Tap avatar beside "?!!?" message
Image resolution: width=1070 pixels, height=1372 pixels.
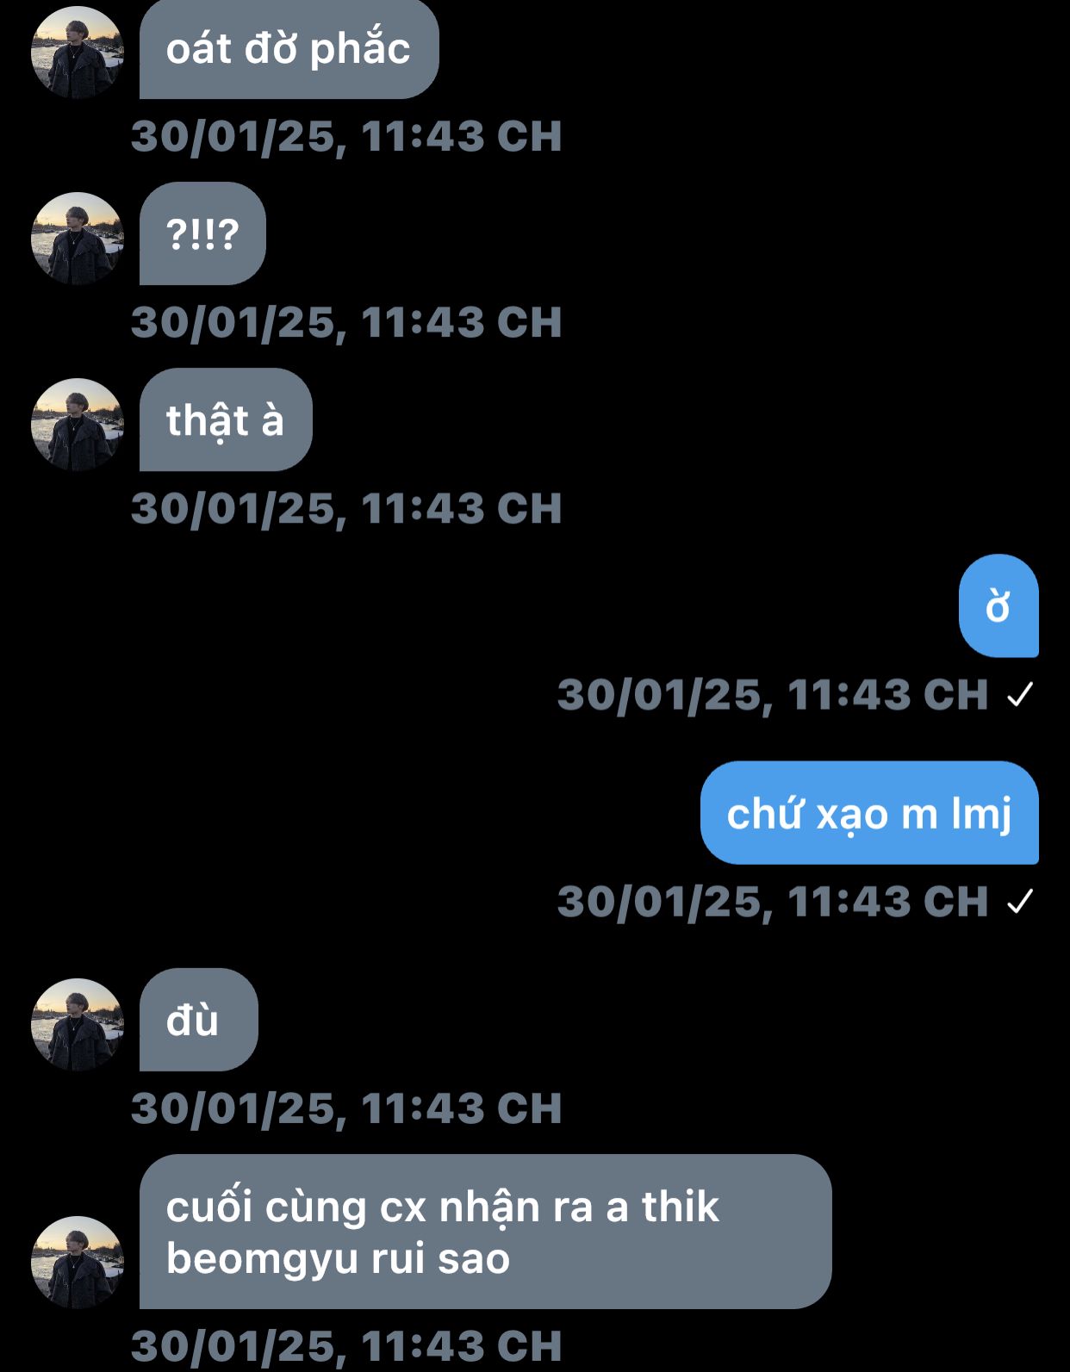78,239
